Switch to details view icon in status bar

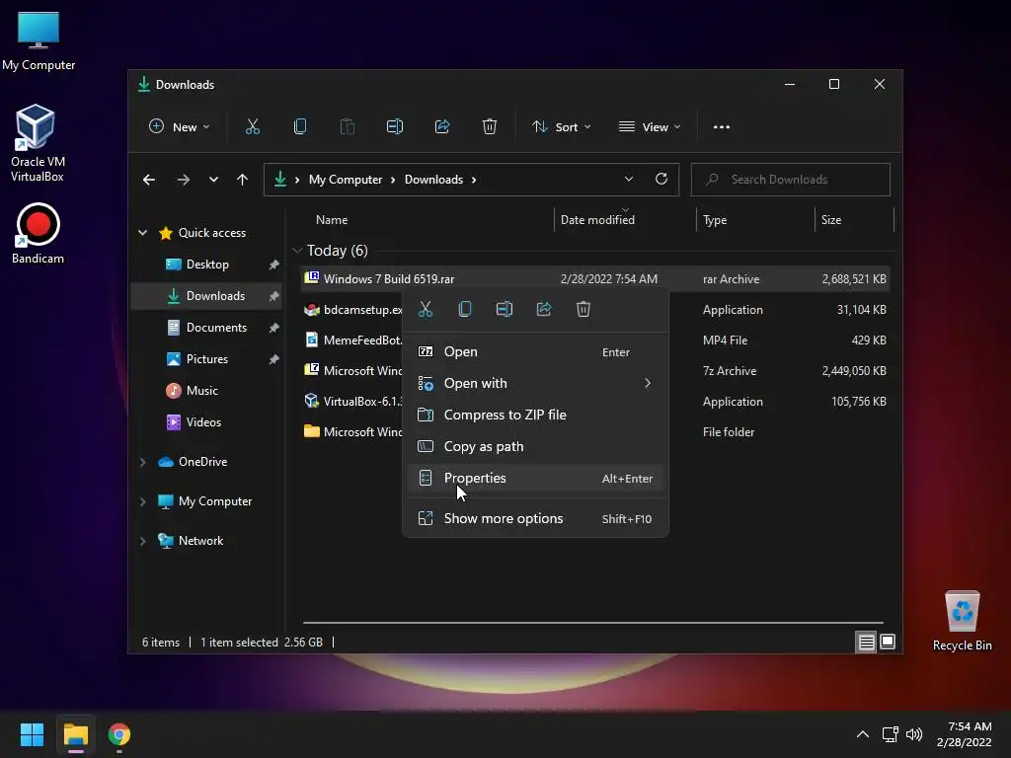tap(866, 642)
